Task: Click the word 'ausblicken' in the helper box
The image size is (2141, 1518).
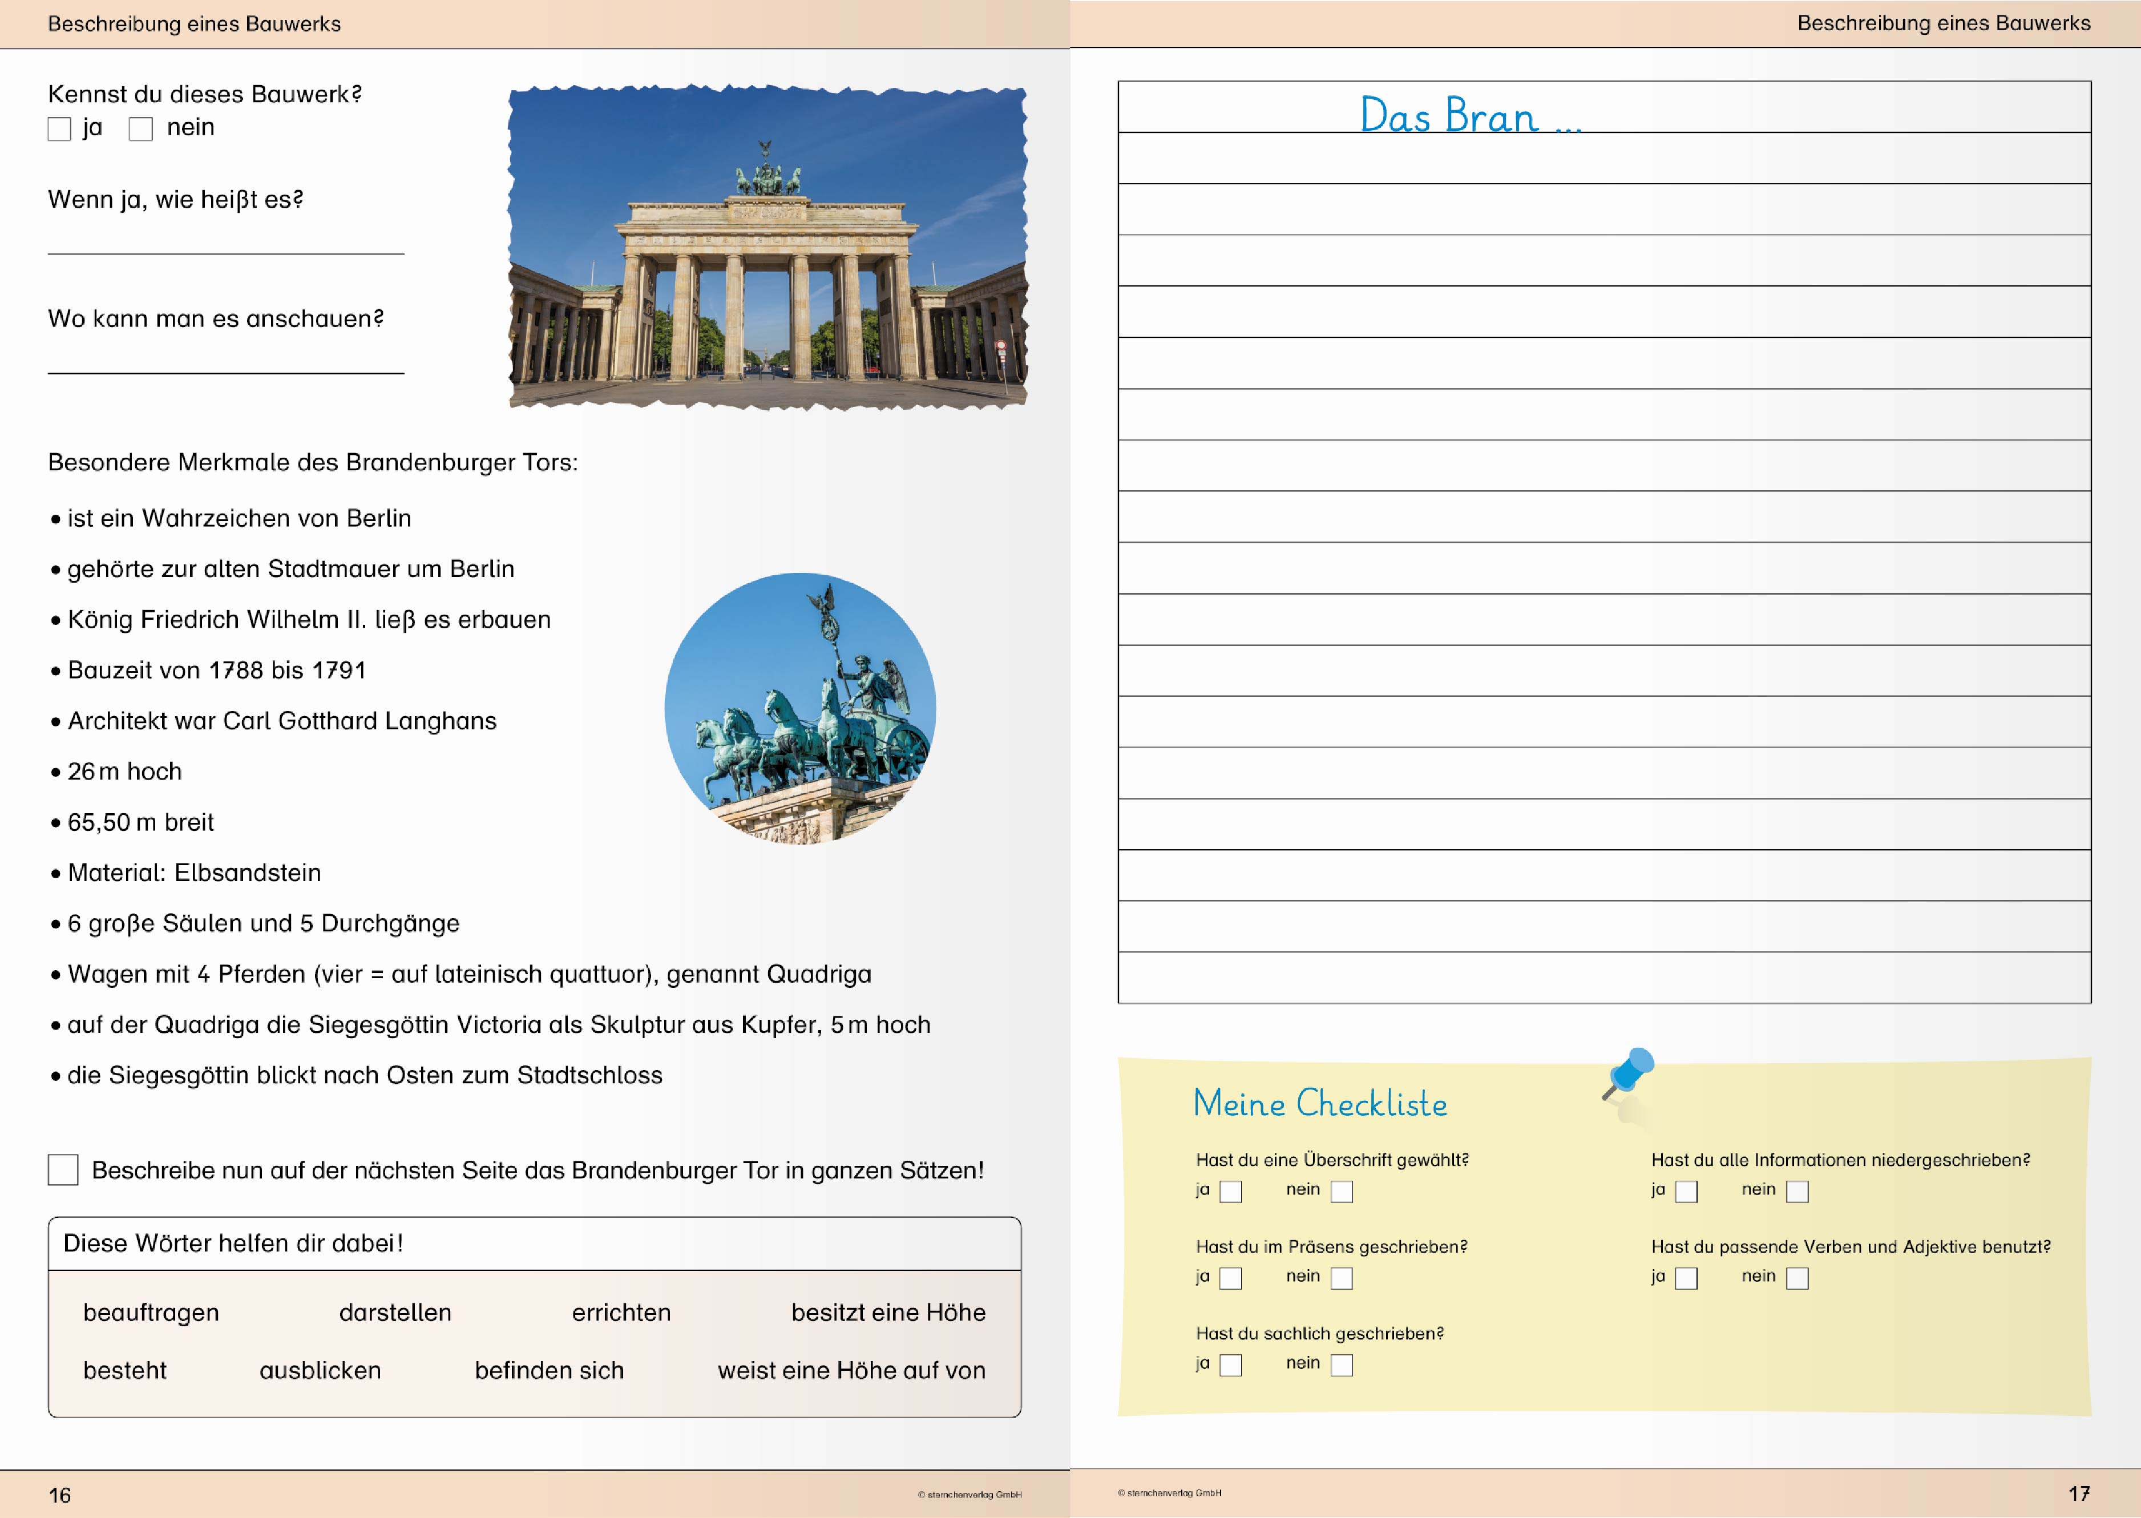Action: 321,1370
